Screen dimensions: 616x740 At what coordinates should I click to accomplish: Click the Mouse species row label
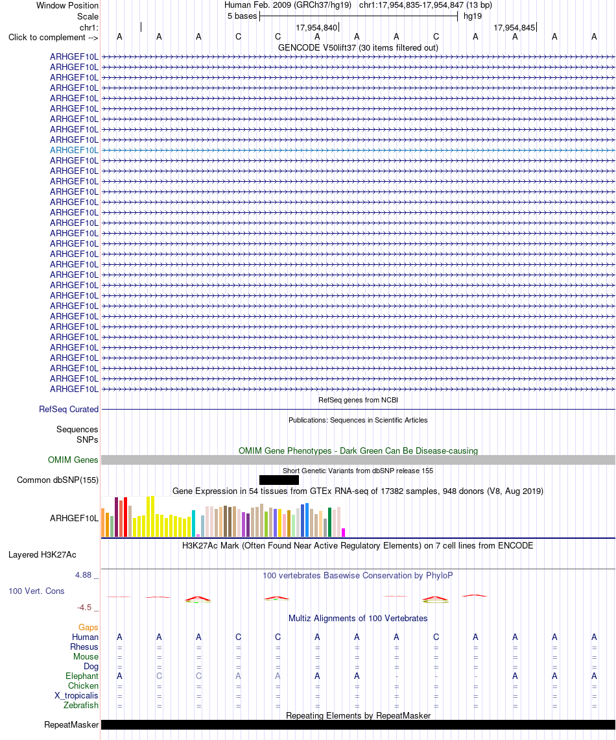click(86, 656)
